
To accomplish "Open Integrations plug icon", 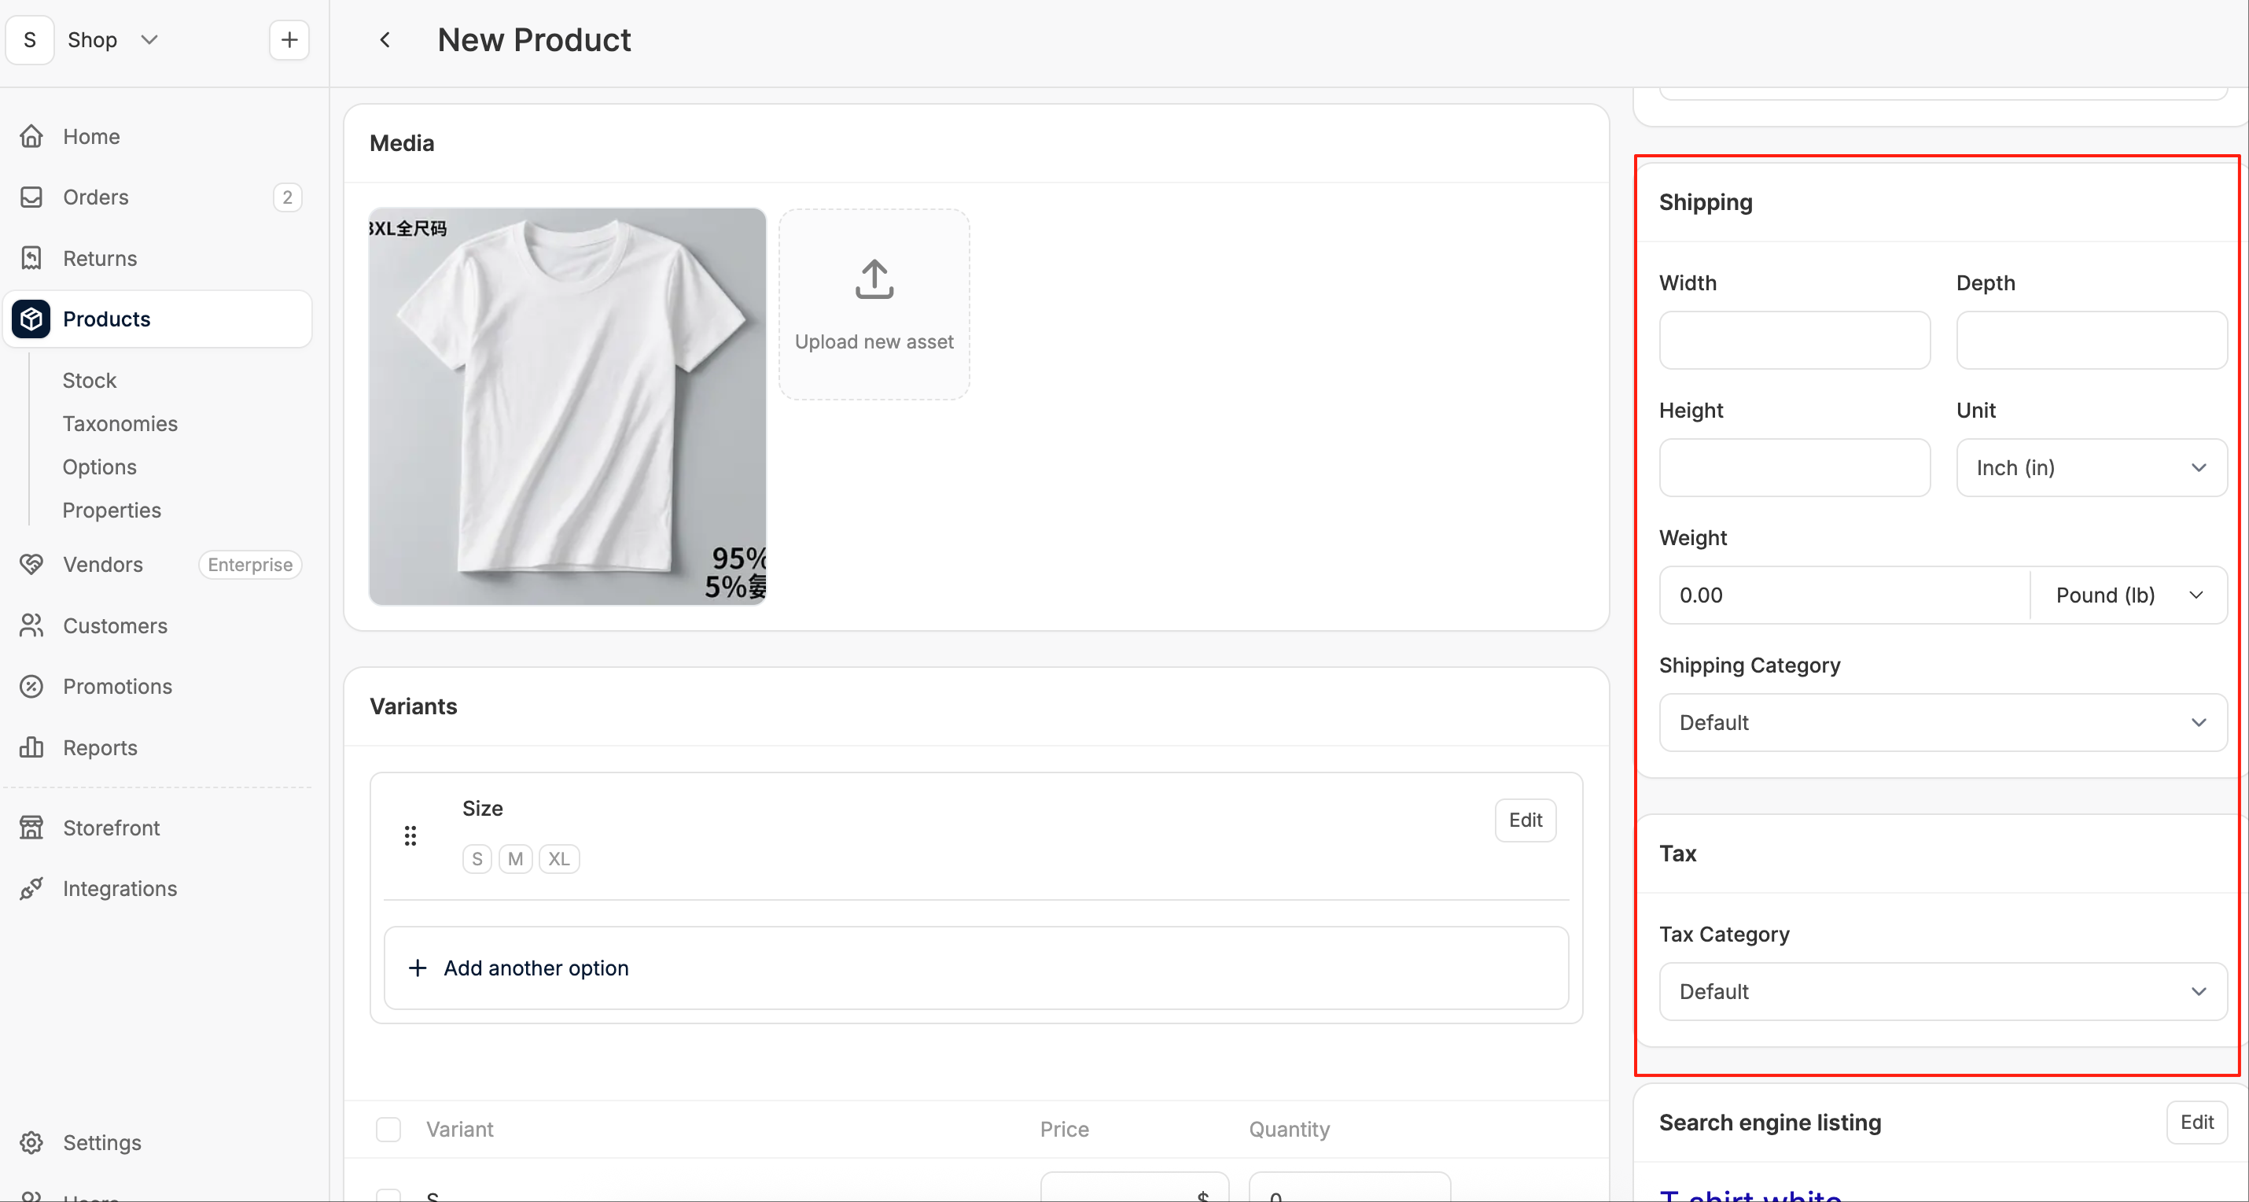I will pyautogui.click(x=31, y=888).
